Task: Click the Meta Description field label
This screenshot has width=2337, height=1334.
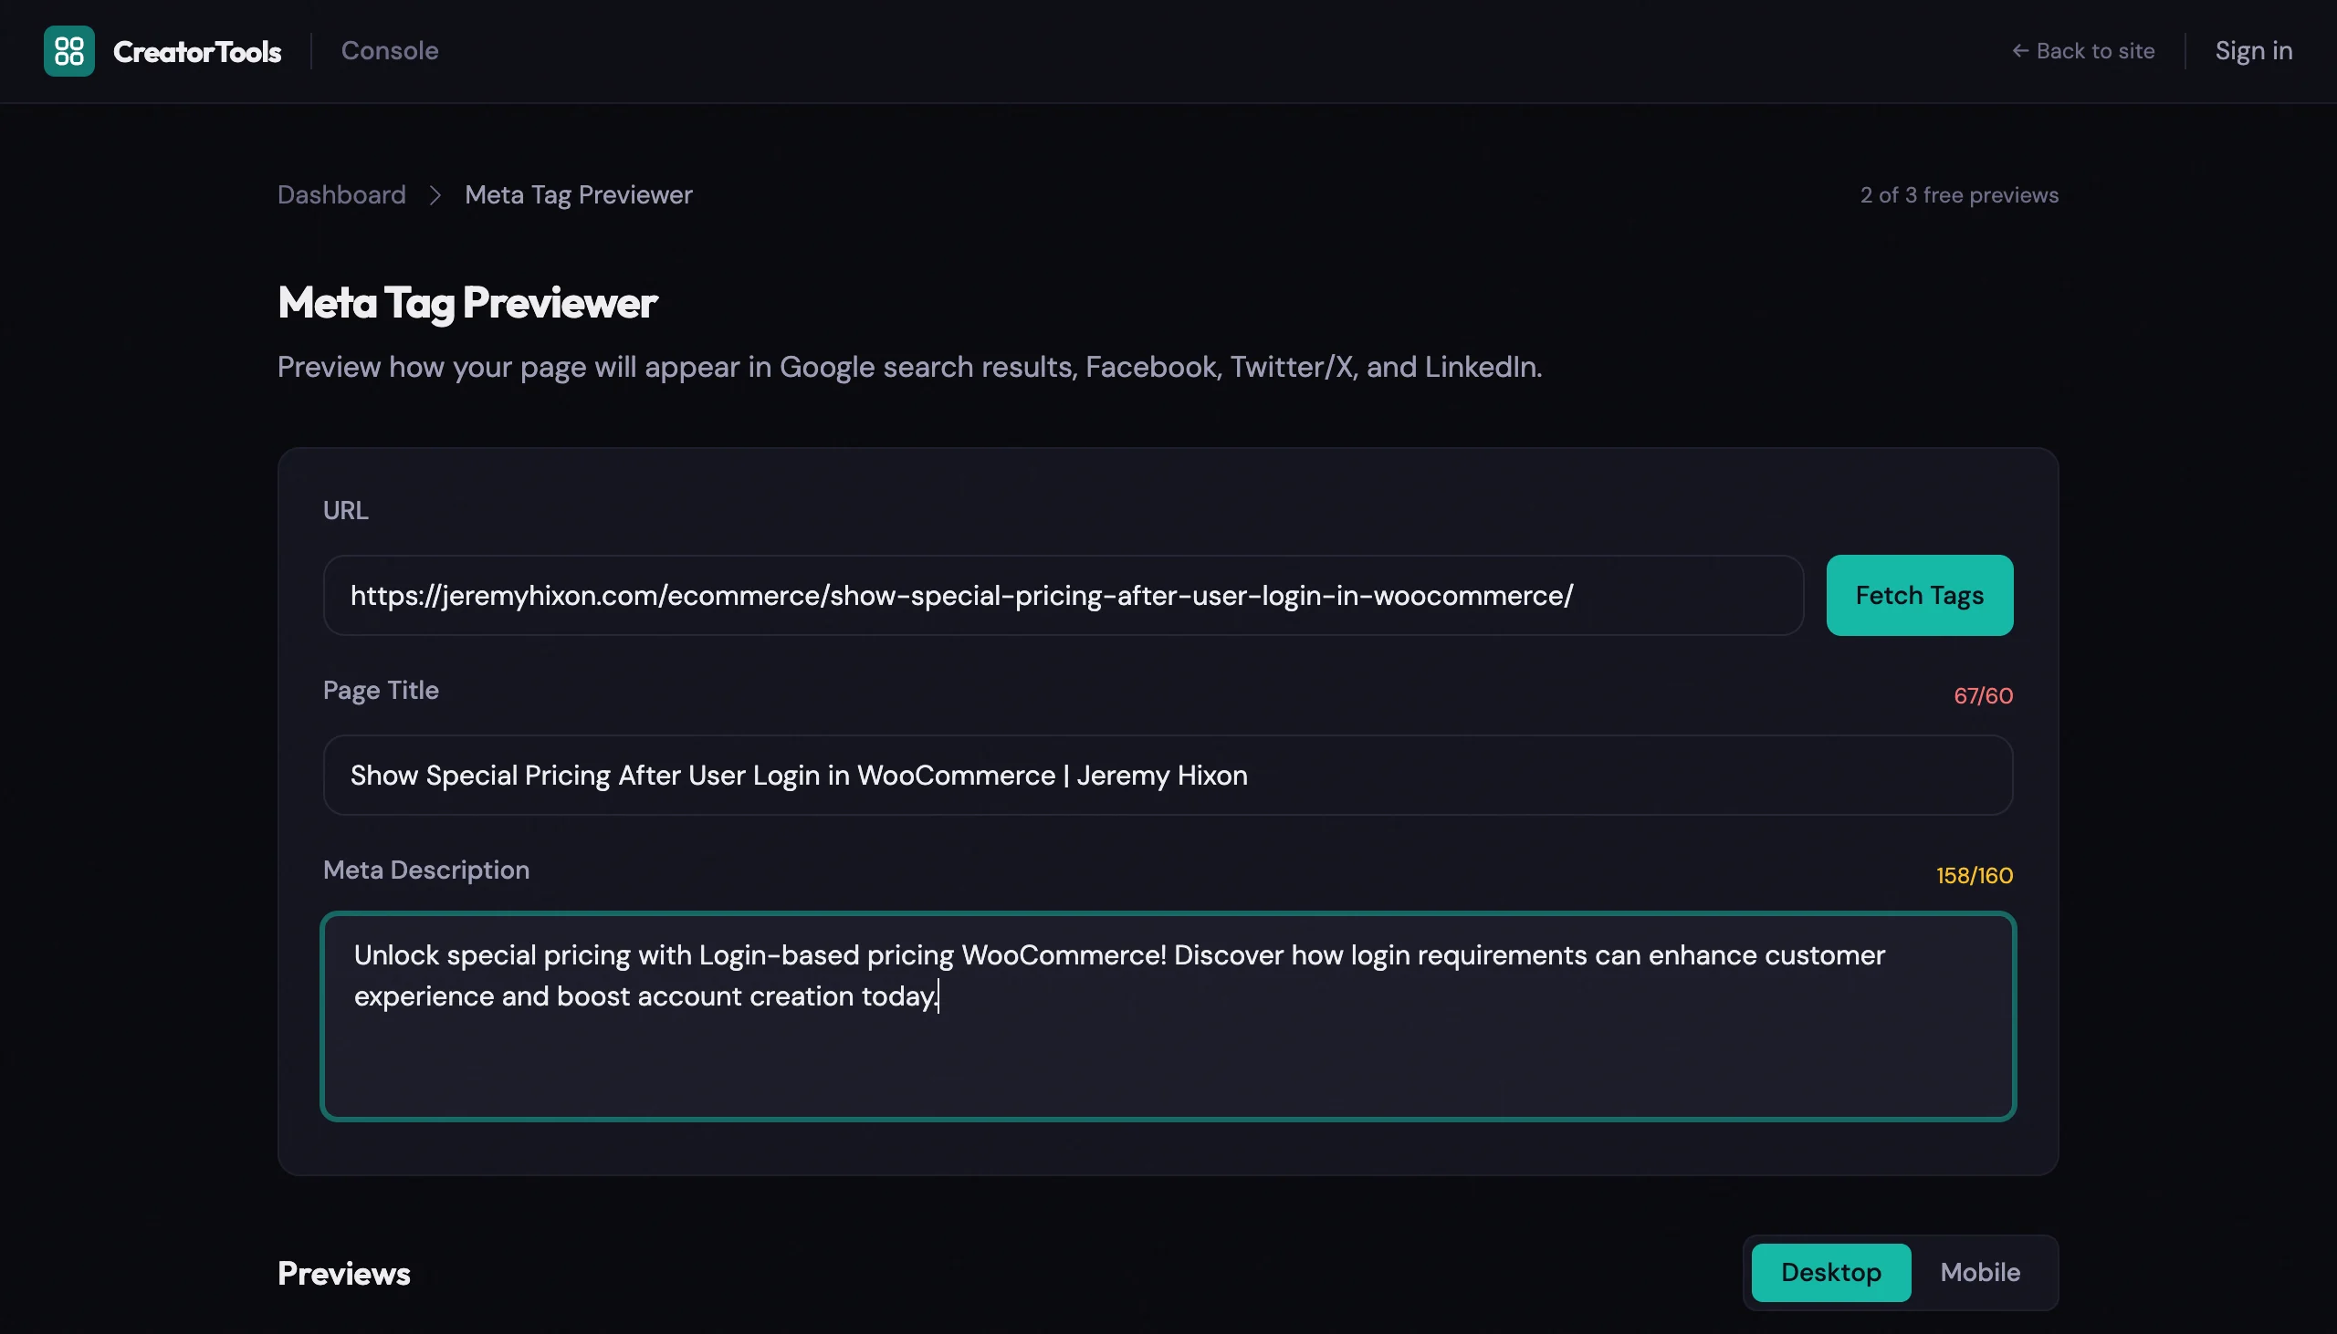Action: tap(426, 870)
